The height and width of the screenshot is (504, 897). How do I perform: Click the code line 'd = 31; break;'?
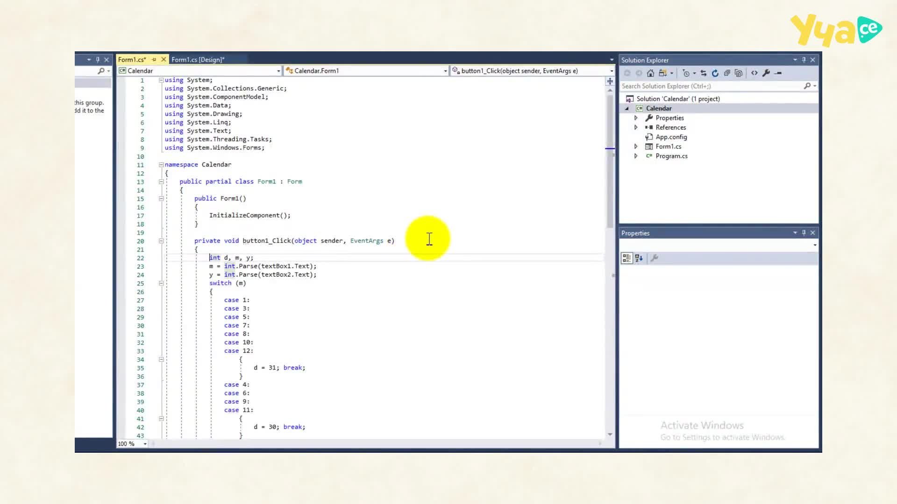click(x=279, y=368)
